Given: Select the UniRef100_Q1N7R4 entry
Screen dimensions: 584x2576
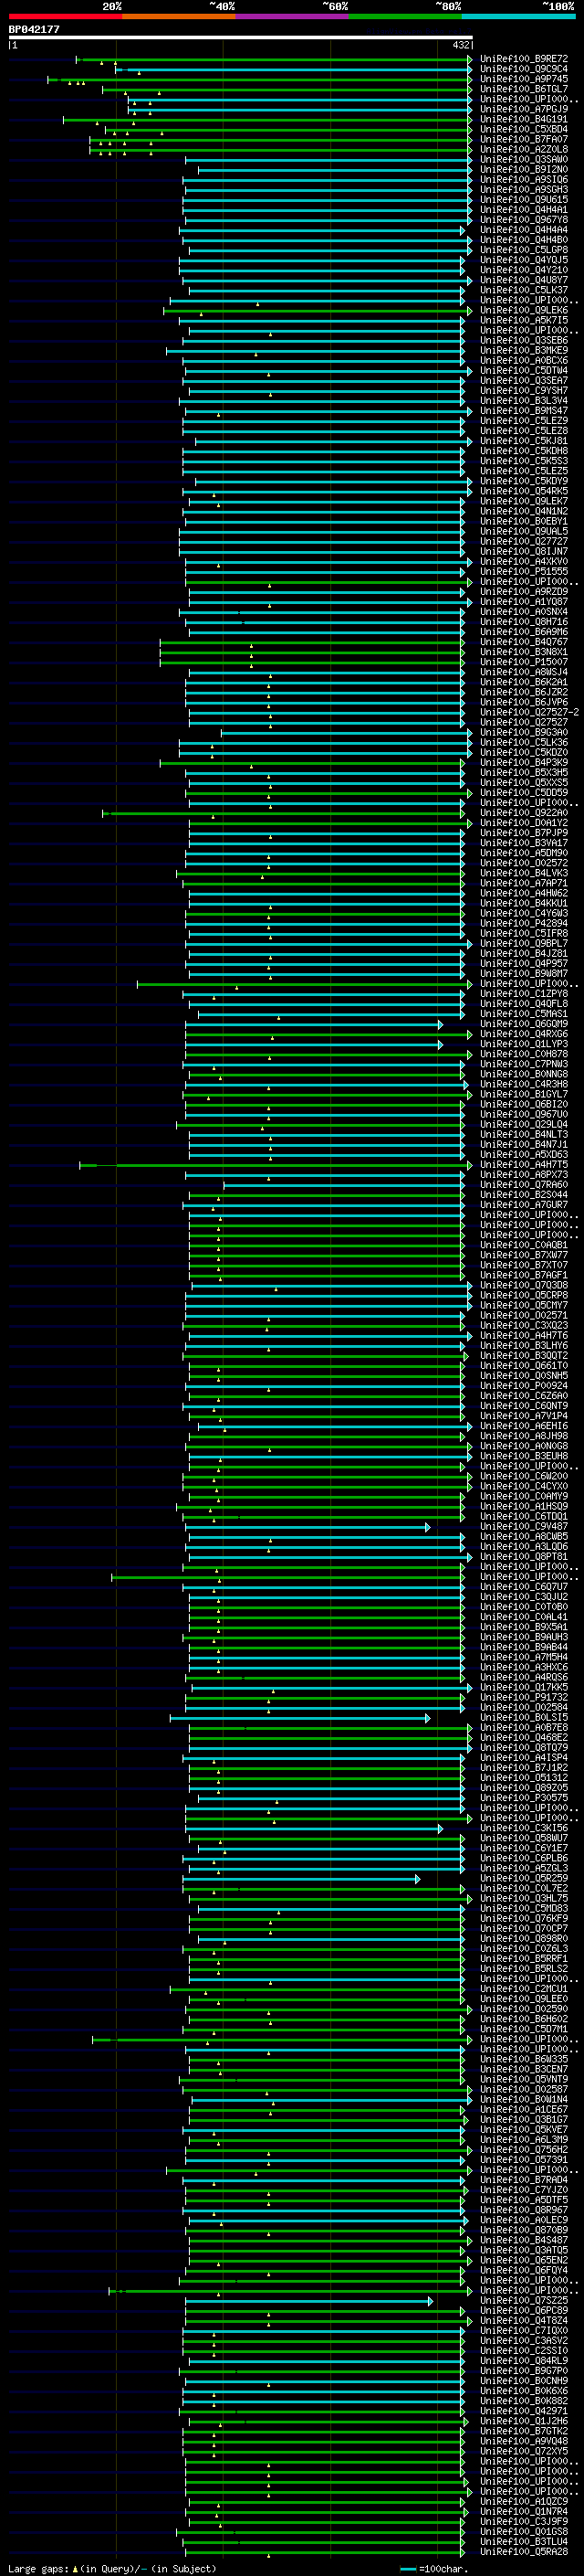Looking at the screenshot, I should pos(523,2511).
